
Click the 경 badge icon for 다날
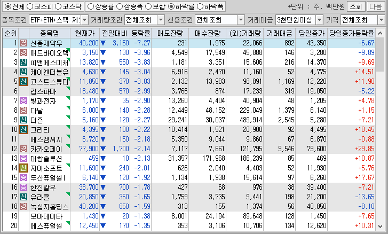pyautogui.click(x=23, y=111)
